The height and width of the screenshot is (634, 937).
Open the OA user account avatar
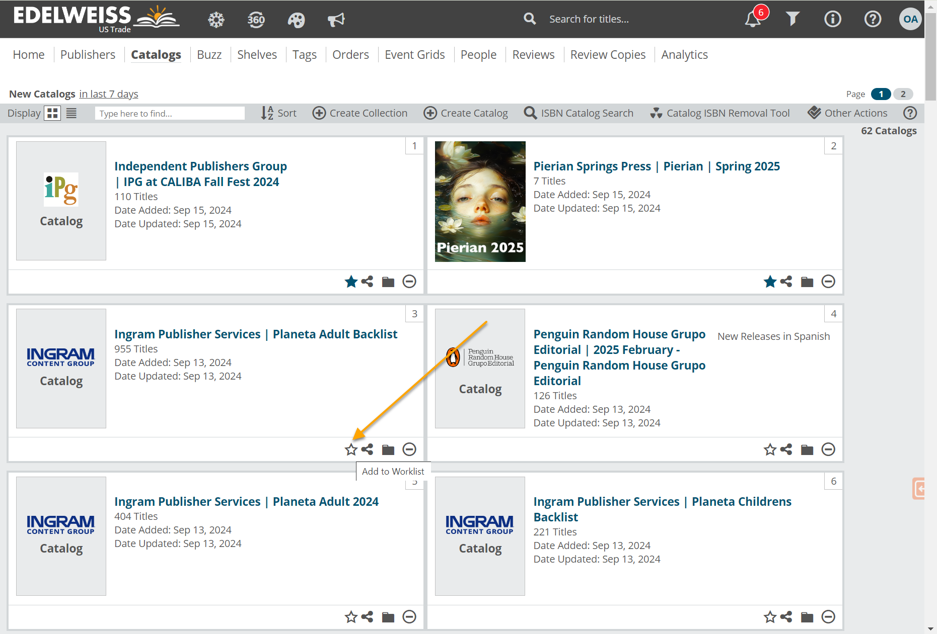[x=910, y=19]
